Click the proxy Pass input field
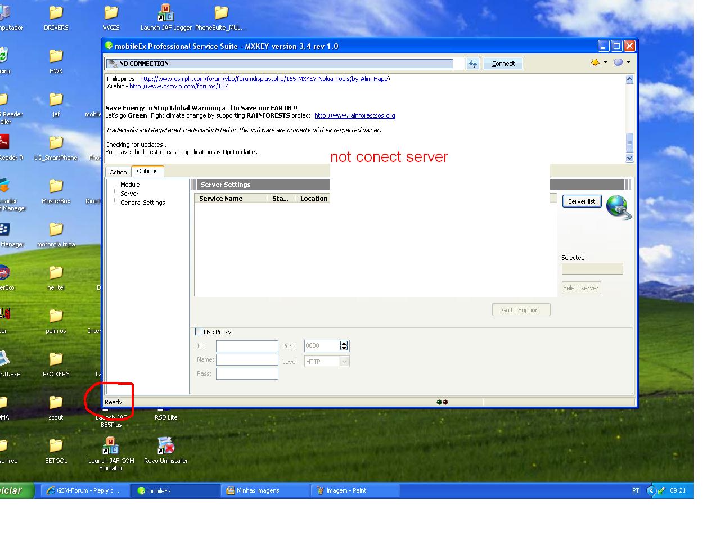 [x=247, y=373]
